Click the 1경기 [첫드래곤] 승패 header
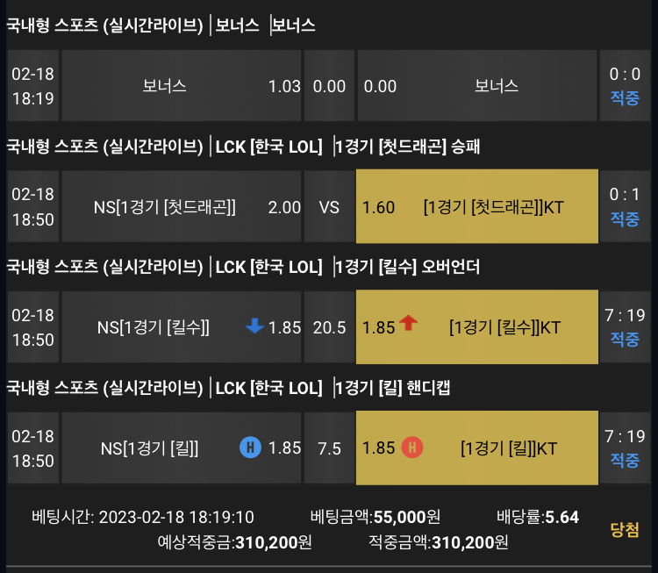 coord(407,147)
